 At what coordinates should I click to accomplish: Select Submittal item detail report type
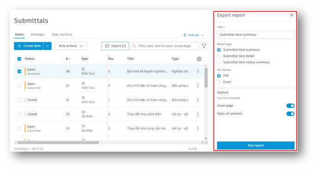[219, 56]
